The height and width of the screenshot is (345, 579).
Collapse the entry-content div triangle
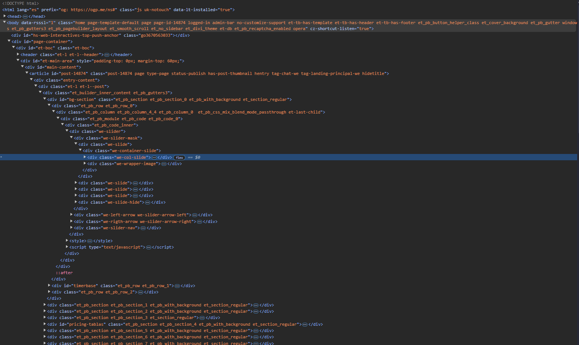coord(32,80)
